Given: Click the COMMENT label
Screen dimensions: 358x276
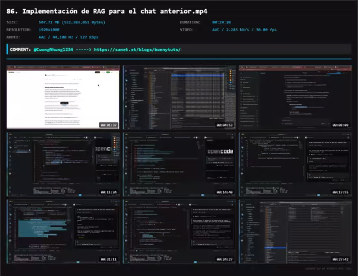Looking at the screenshot, I should coord(20,49).
